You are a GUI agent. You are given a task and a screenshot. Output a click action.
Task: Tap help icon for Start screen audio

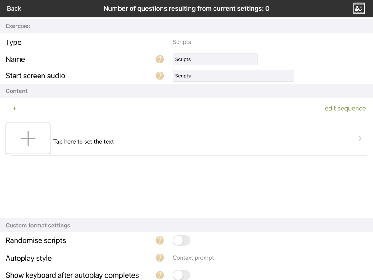tap(160, 76)
